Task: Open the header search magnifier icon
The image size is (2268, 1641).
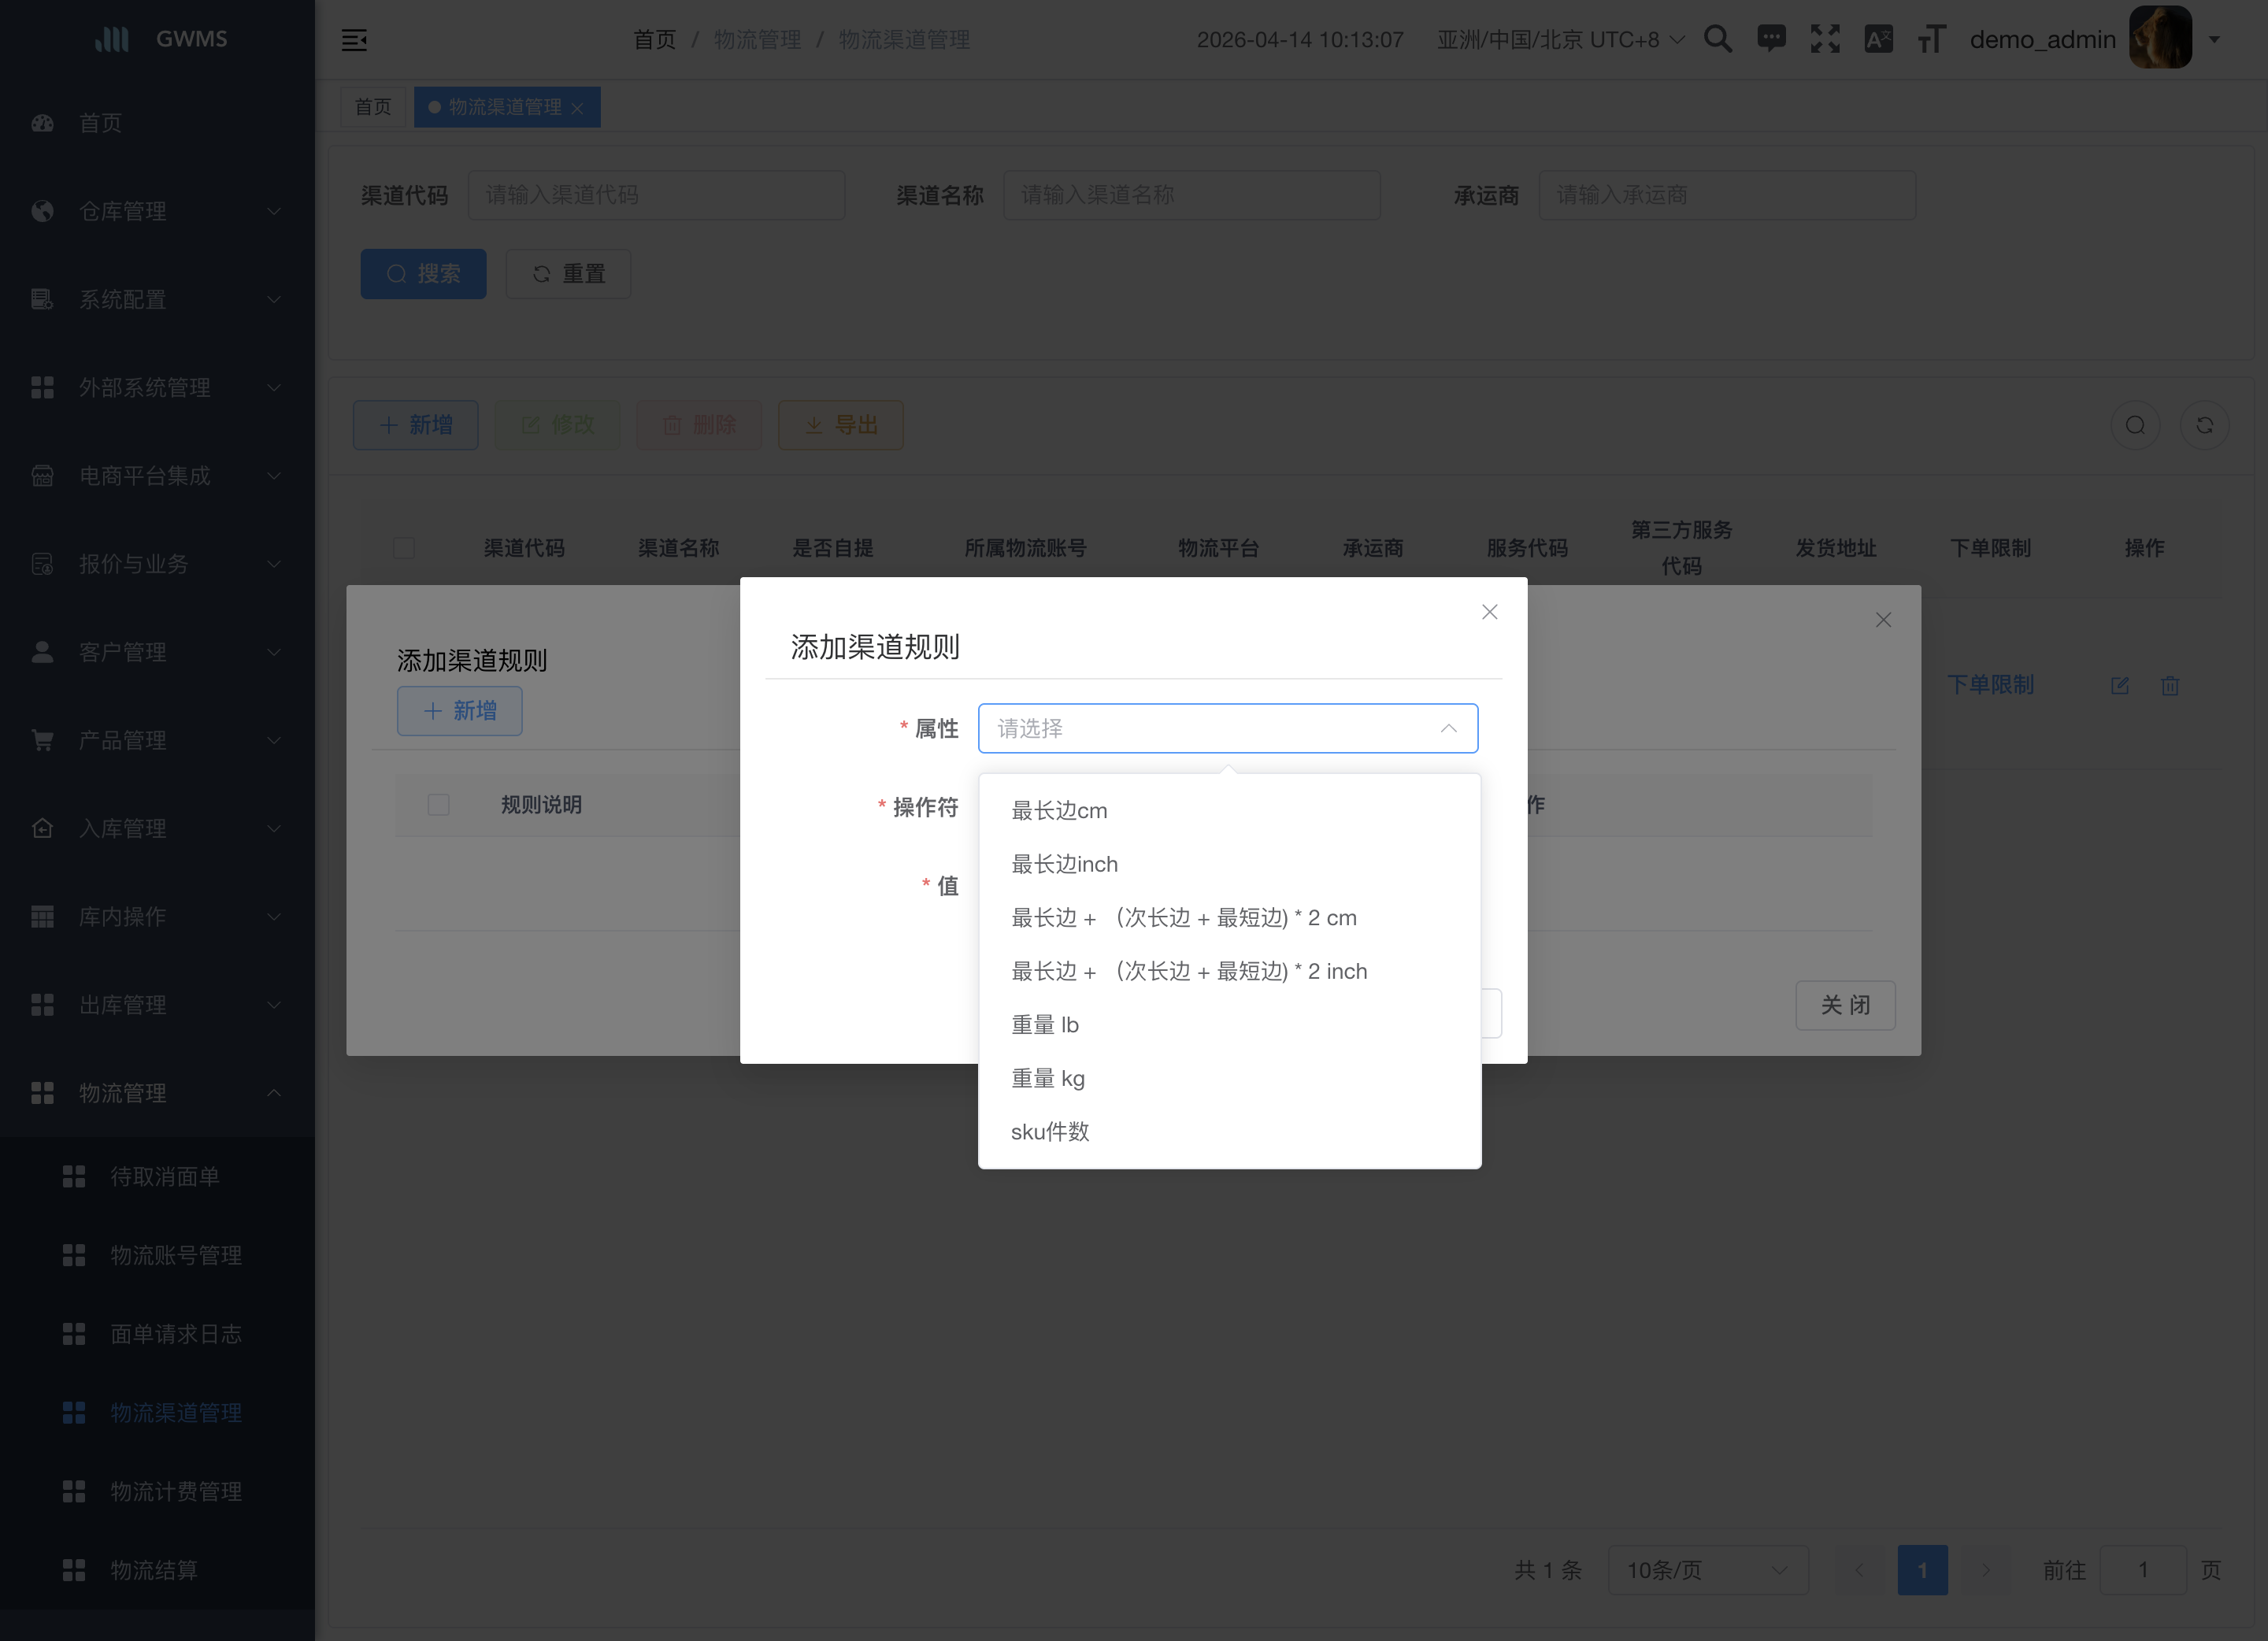Action: point(1718,39)
